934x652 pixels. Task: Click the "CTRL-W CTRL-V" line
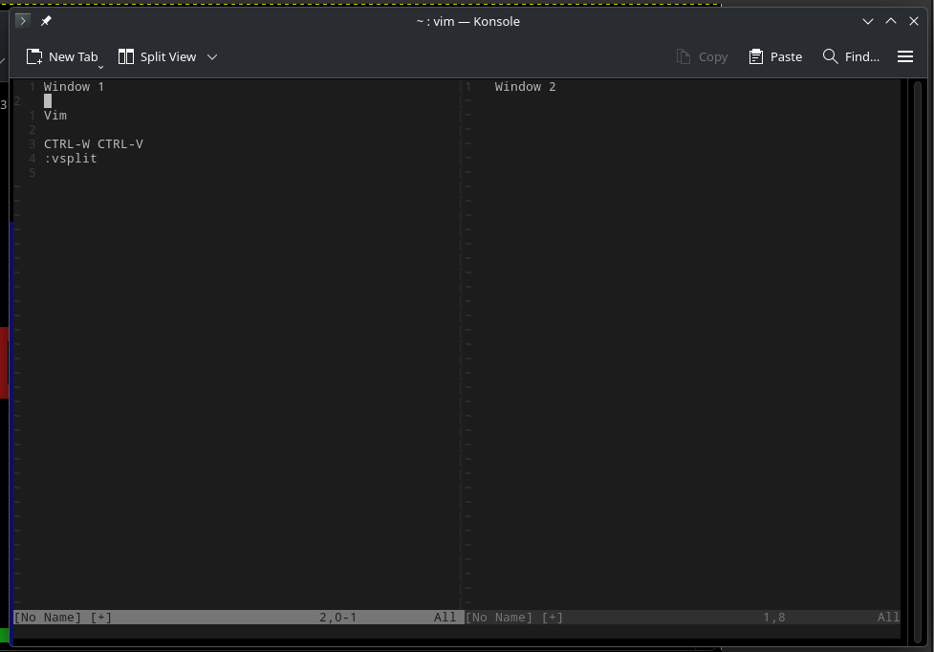(94, 144)
